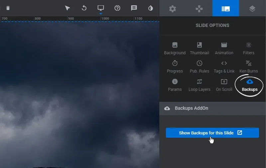Open Pub. Rules settings
The height and width of the screenshot is (168, 266).
click(x=199, y=67)
